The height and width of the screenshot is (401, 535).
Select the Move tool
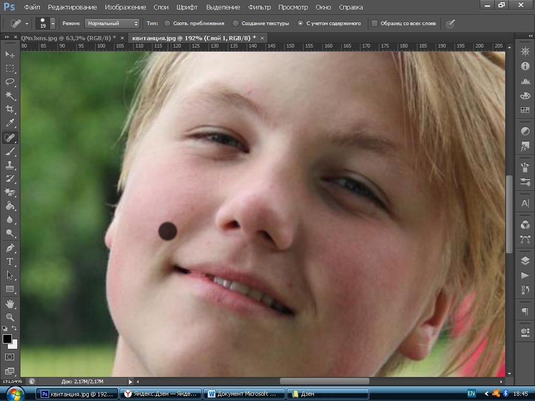click(9, 54)
